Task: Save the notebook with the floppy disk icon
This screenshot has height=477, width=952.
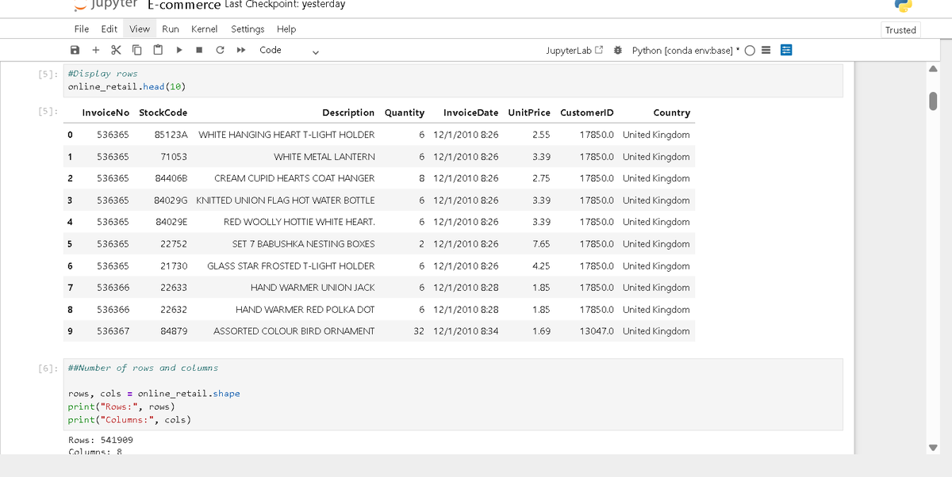Action: tap(75, 50)
